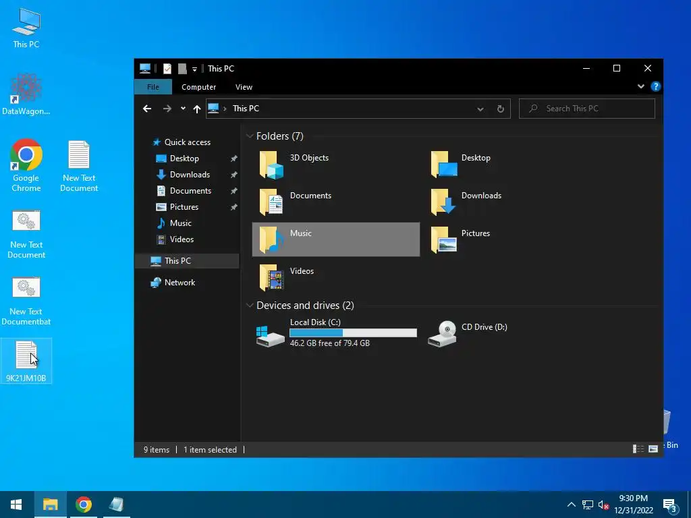Screen dimensions: 691x518
Task: Click the muted volume tray icon
Action: pyautogui.click(x=603, y=505)
